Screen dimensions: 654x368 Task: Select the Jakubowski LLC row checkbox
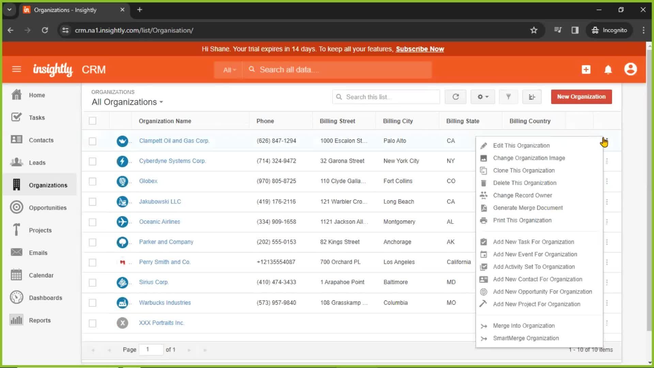click(92, 202)
